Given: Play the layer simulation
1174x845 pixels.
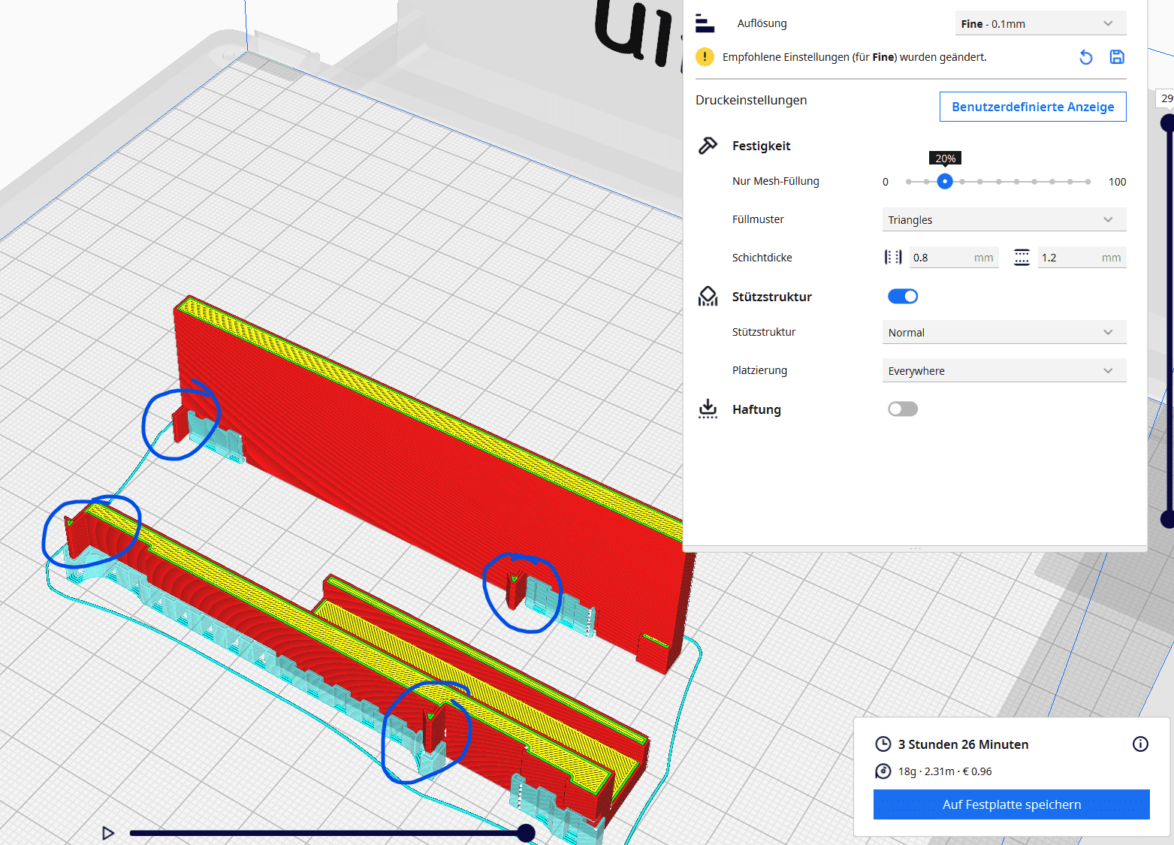Looking at the screenshot, I should [108, 833].
